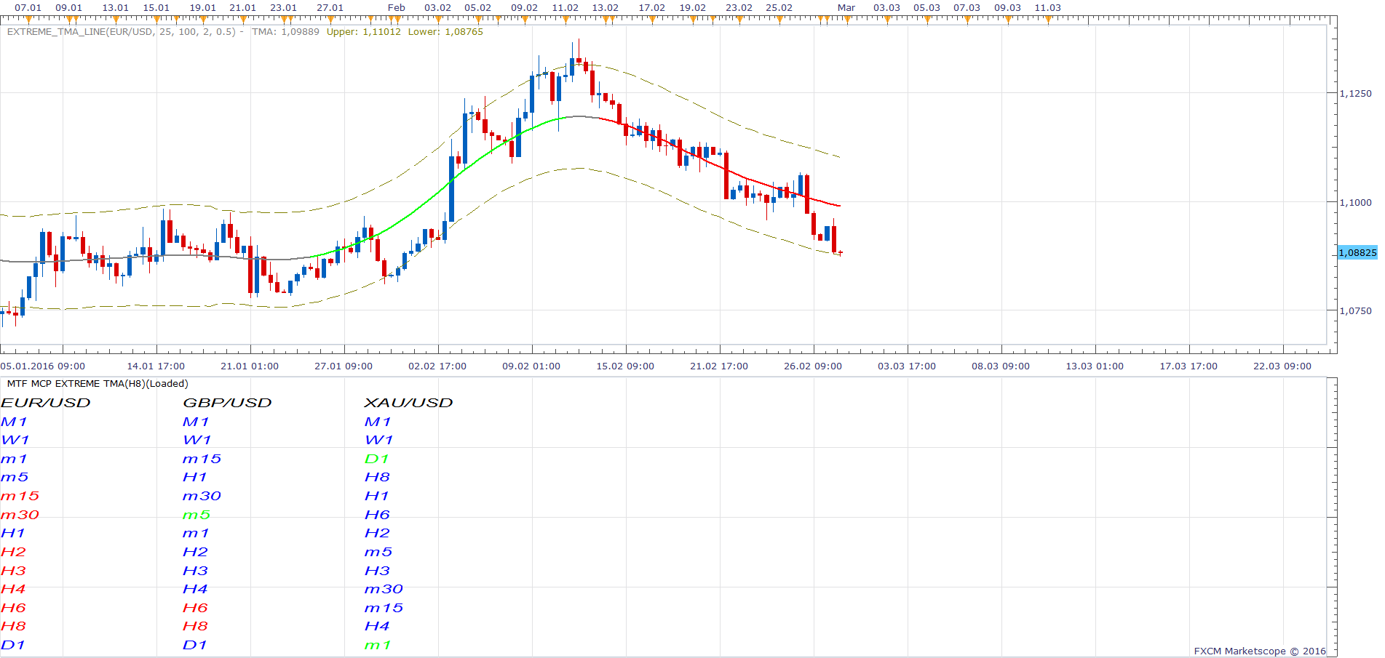Click the 09.02 01:00 time axis label
Viewport: 1385px width, 658px height.
[x=531, y=366]
